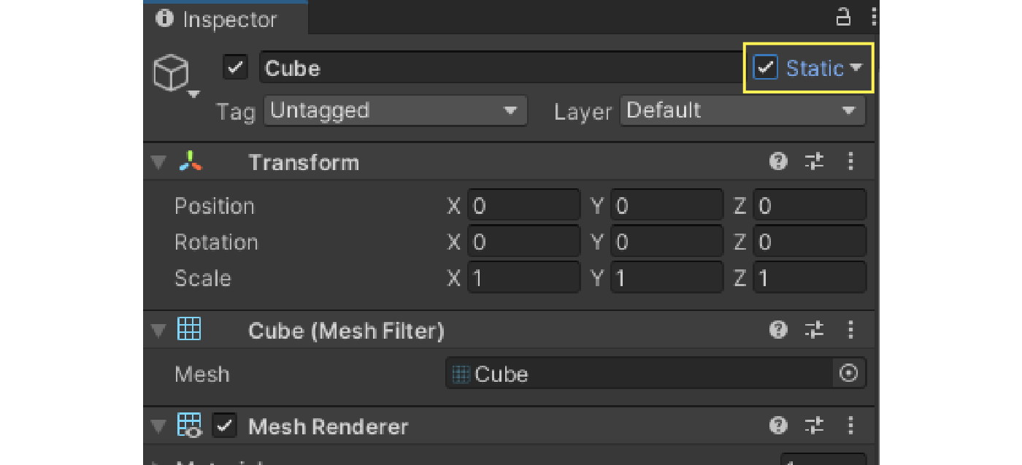
Task: Uncheck the Static checkbox
Action: coord(765,68)
